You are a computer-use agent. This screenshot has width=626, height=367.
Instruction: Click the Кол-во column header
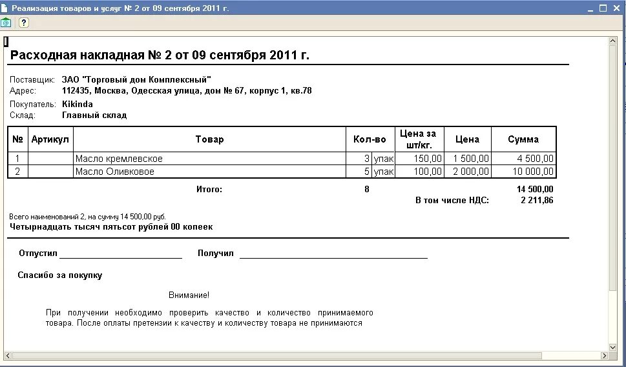[x=370, y=139]
